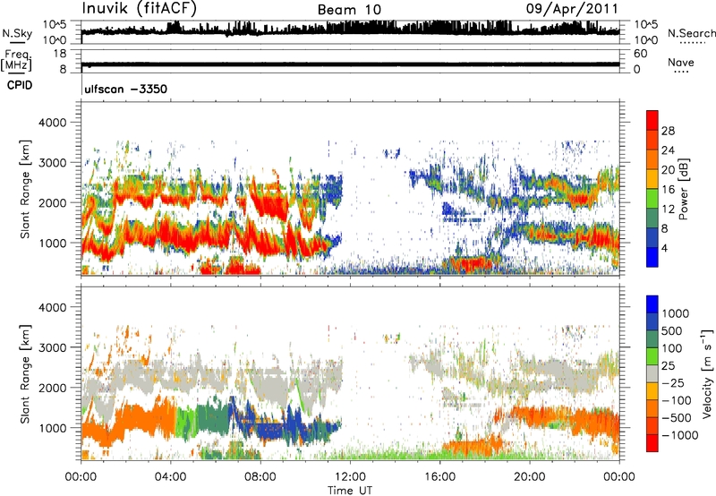Click the 'Velocity [m s-1]' colorbar label
716x496 pixels.
click(707, 374)
